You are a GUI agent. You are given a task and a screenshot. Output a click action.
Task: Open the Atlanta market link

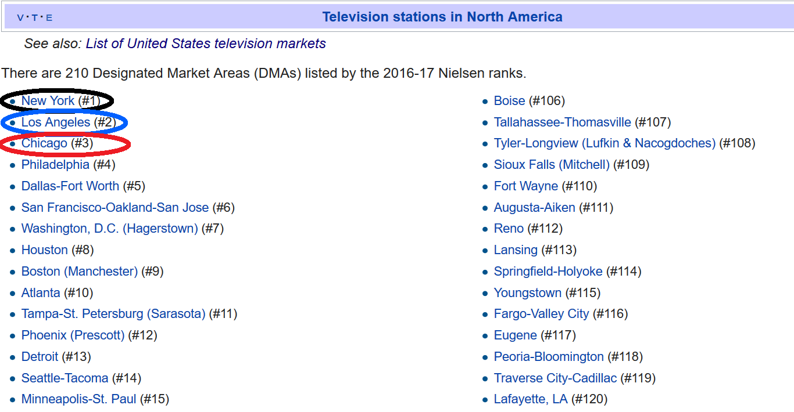tap(41, 292)
